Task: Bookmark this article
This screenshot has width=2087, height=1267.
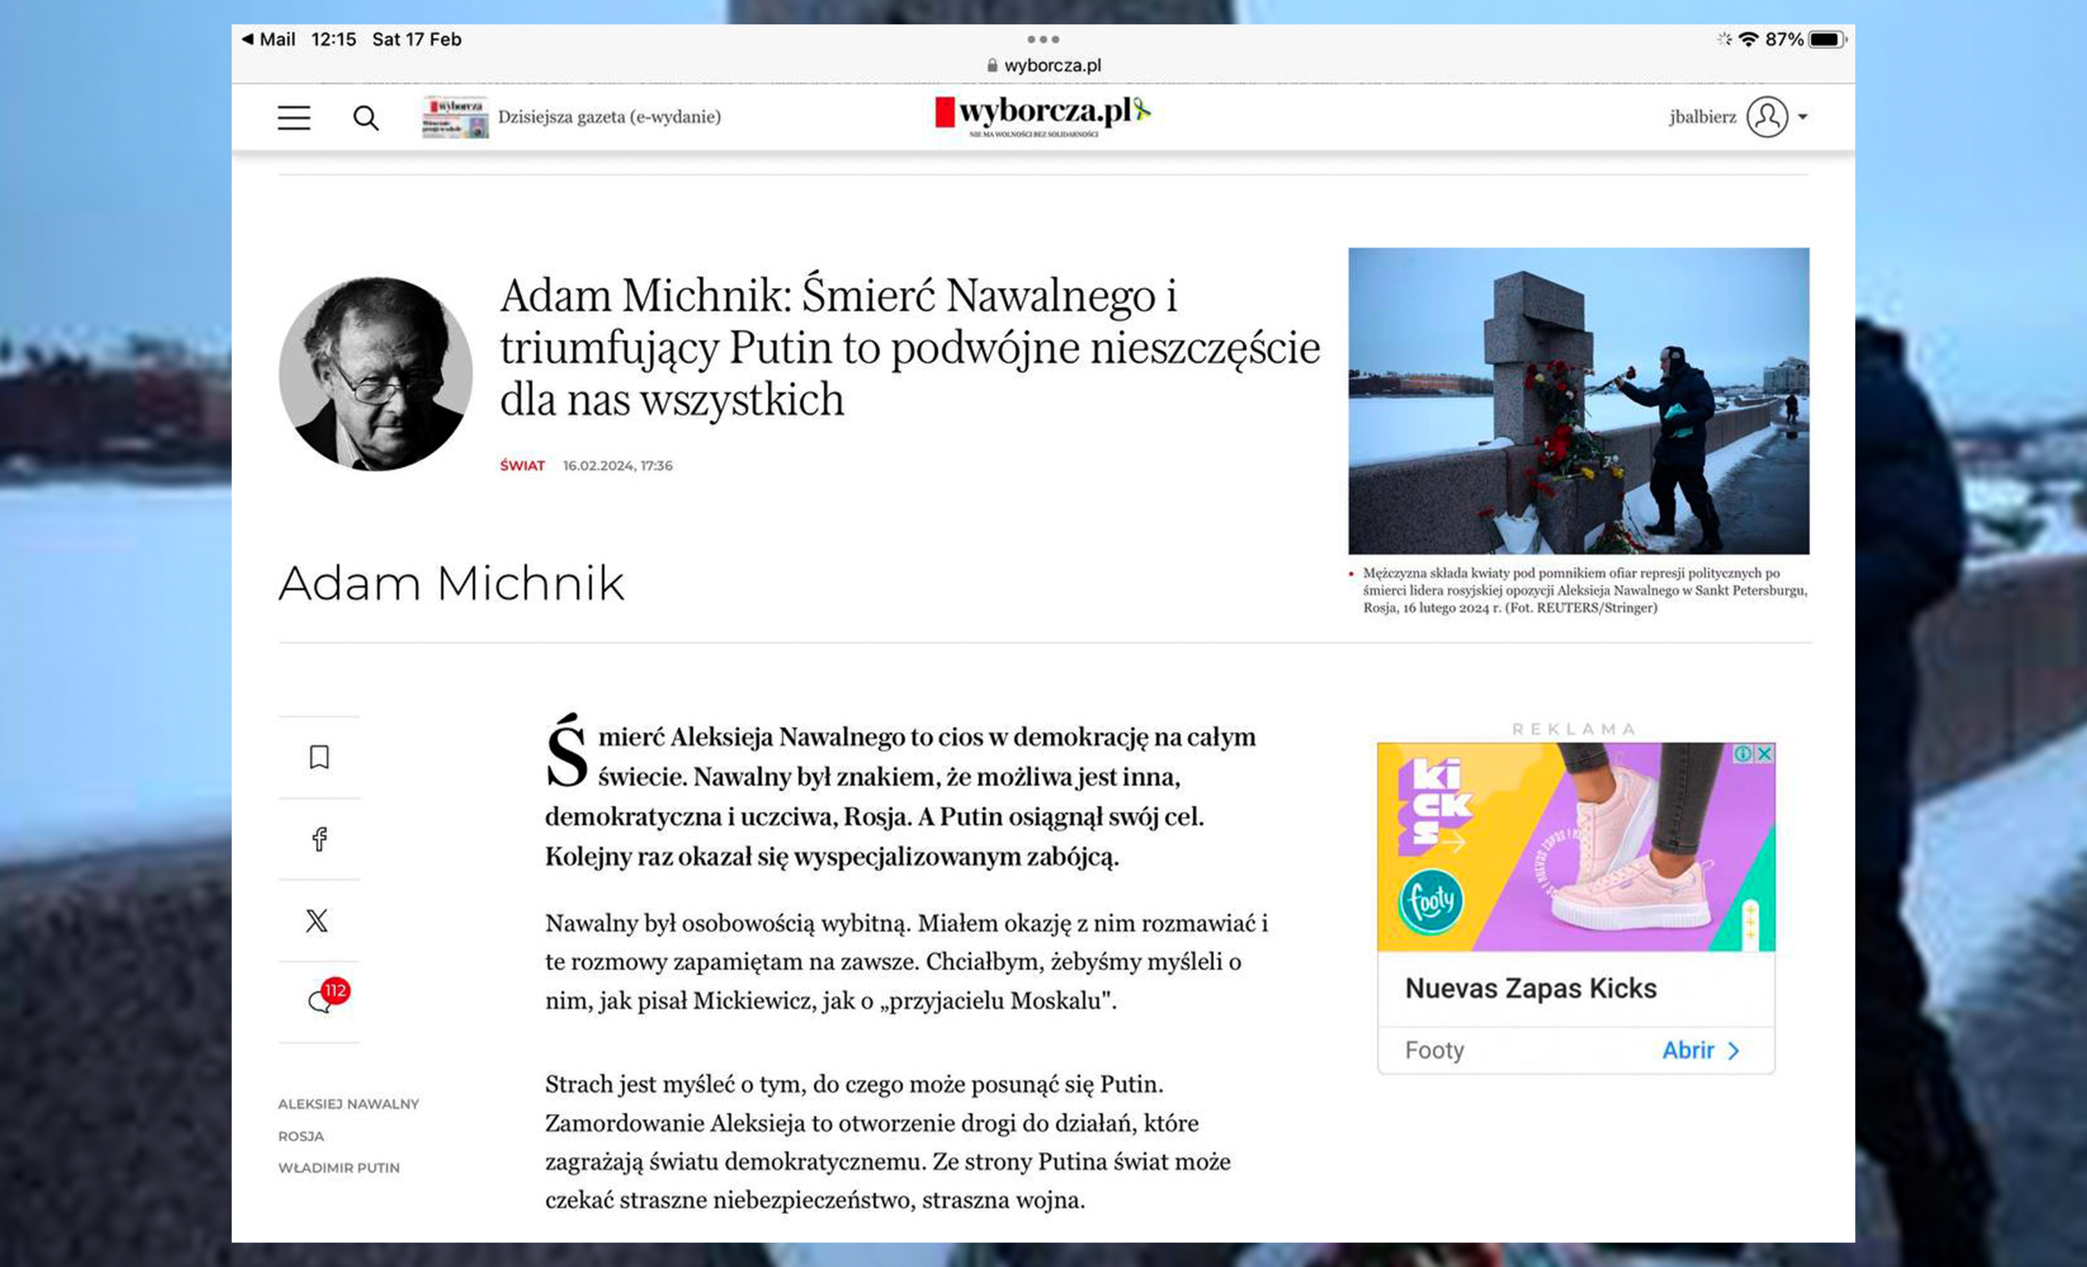Action: tap(319, 756)
